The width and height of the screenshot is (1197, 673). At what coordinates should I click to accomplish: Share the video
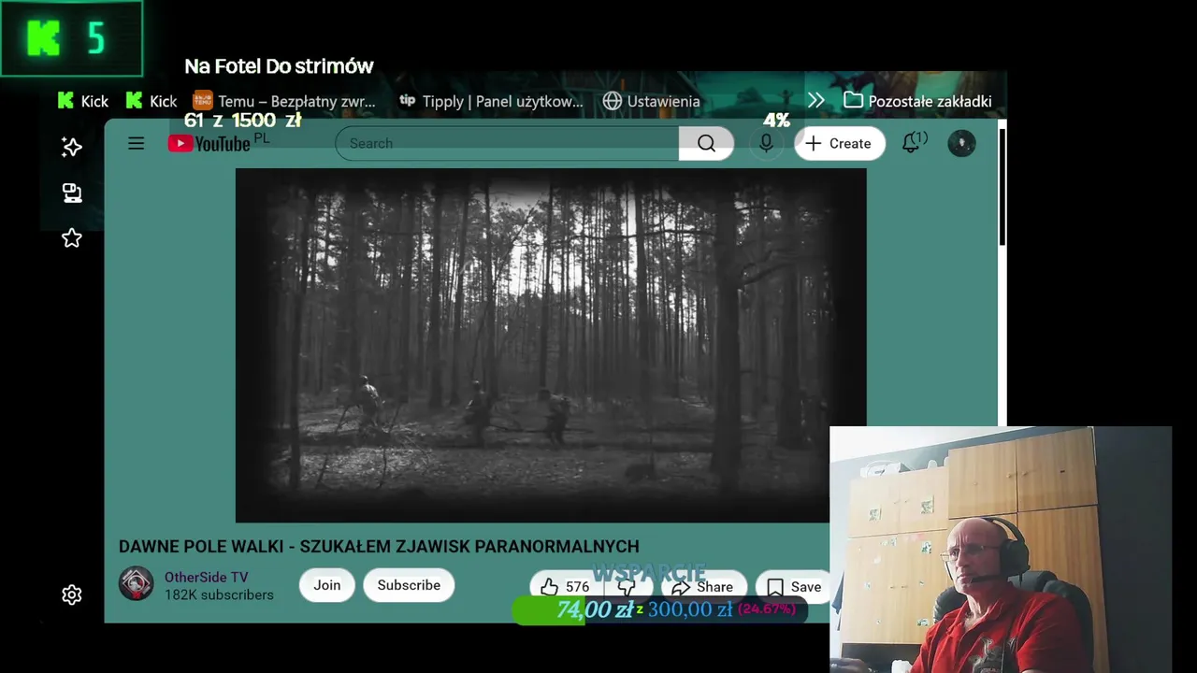702,587
